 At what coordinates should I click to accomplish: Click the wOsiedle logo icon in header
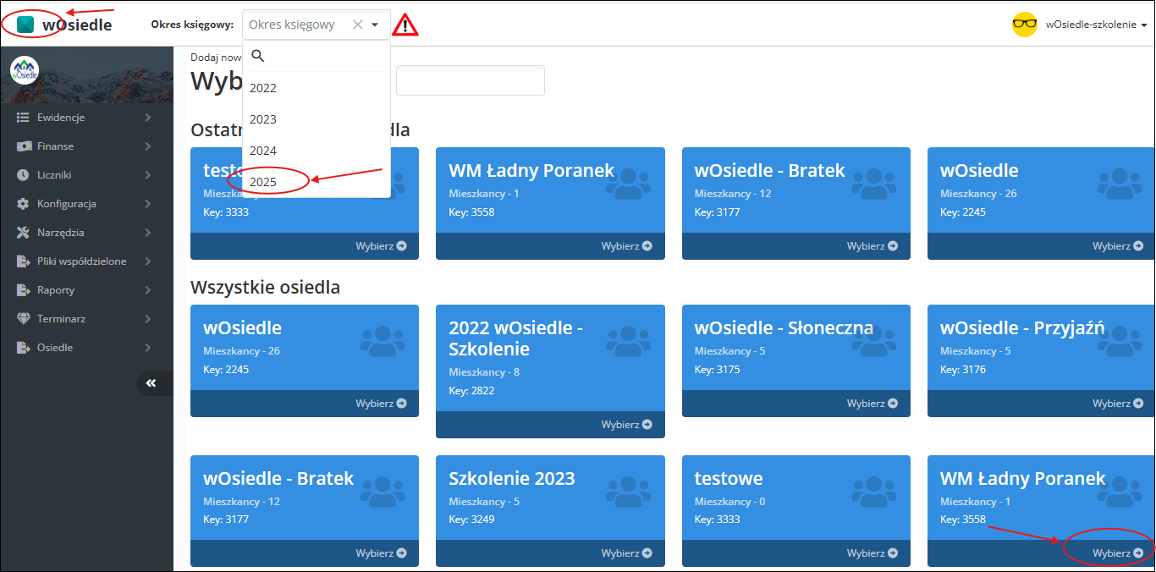tap(26, 25)
